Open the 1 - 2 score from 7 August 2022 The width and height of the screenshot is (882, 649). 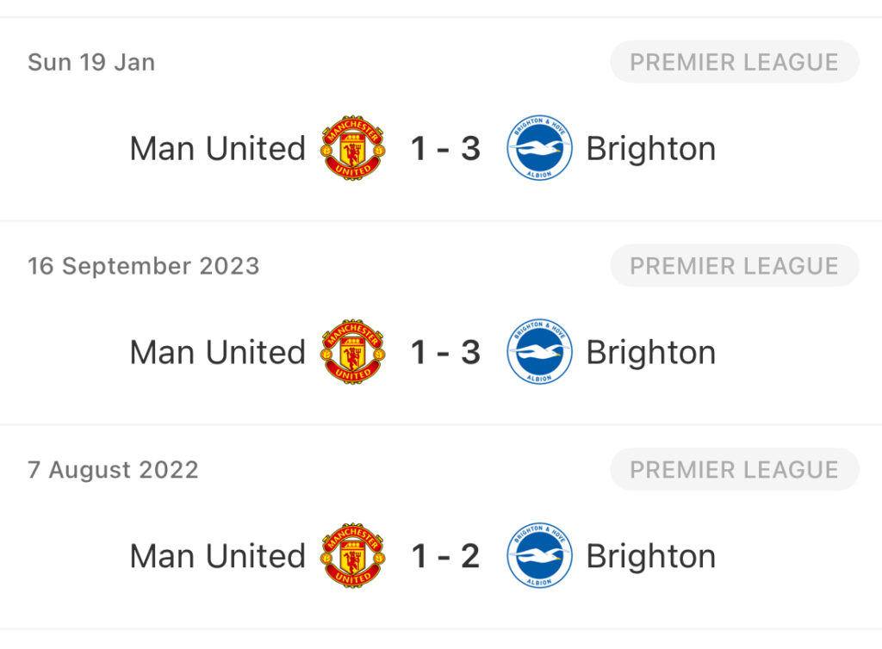click(x=445, y=556)
